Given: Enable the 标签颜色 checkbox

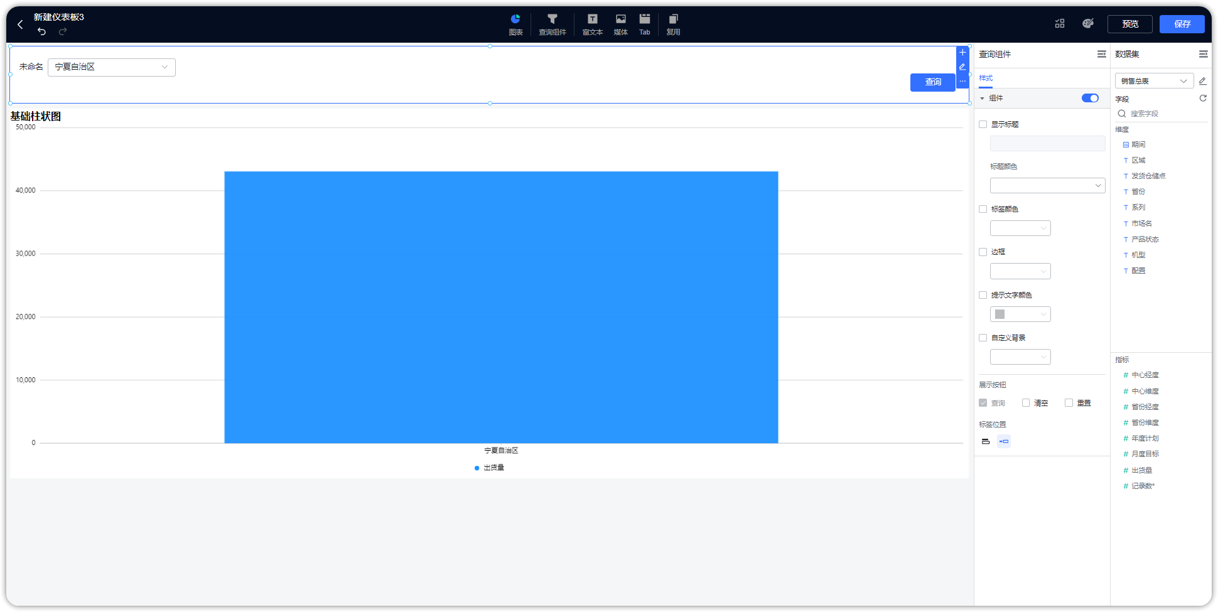Looking at the screenshot, I should [x=983, y=209].
